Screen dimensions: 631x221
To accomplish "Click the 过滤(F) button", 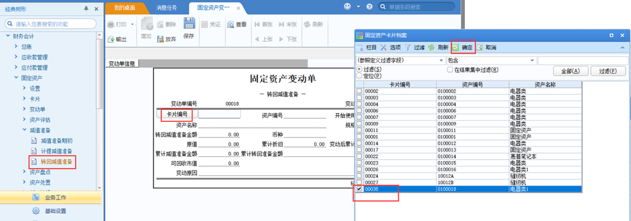I will tap(608, 71).
